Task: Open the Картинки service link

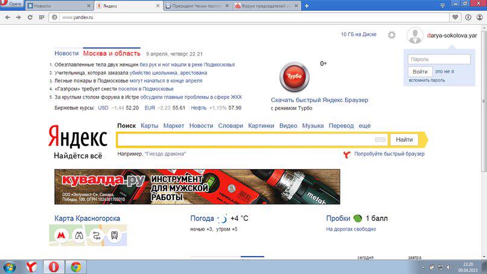Action: click(261, 126)
